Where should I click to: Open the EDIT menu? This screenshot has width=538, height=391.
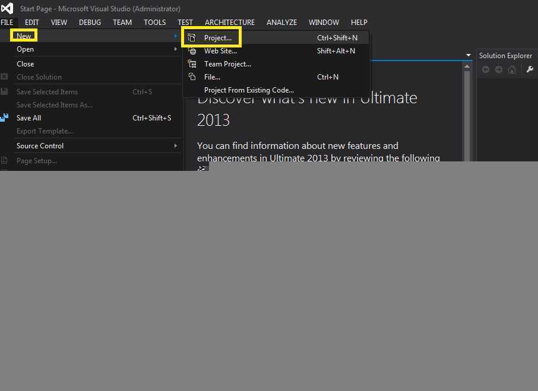(x=31, y=23)
